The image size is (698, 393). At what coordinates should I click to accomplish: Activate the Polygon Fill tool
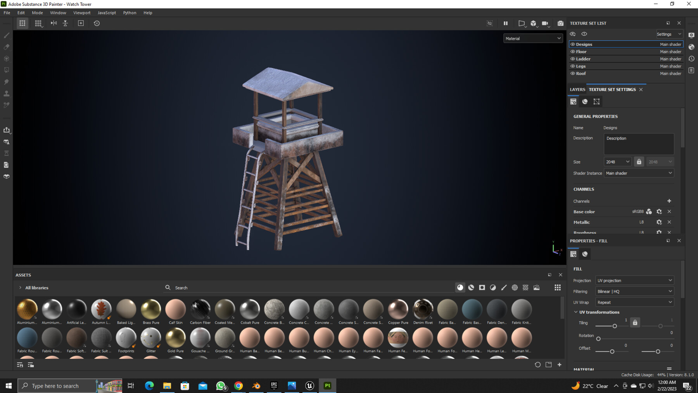tap(6, 70)
